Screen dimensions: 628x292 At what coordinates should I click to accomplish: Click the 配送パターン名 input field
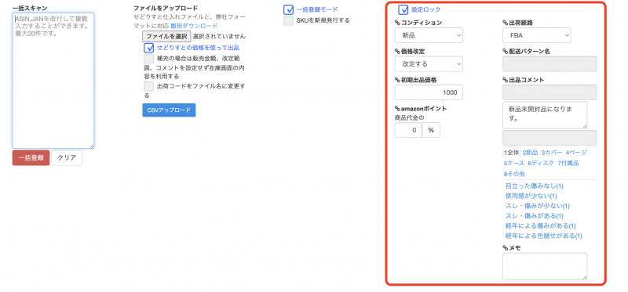pos(550,64)
